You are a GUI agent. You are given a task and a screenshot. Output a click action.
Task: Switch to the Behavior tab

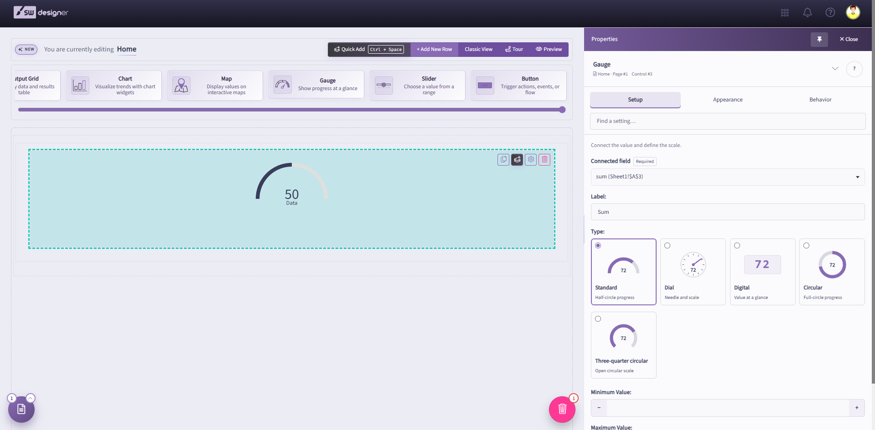(820, 100)
